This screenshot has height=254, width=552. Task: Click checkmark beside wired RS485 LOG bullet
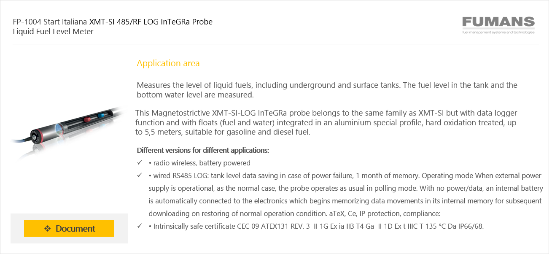tap(140, 176)
